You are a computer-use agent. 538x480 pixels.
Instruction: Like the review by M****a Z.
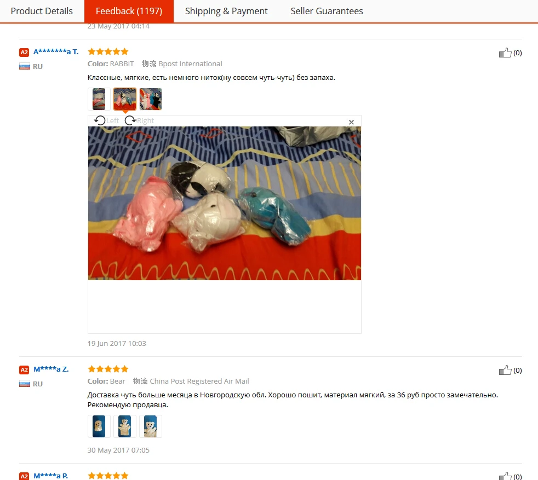pos(505,371)
